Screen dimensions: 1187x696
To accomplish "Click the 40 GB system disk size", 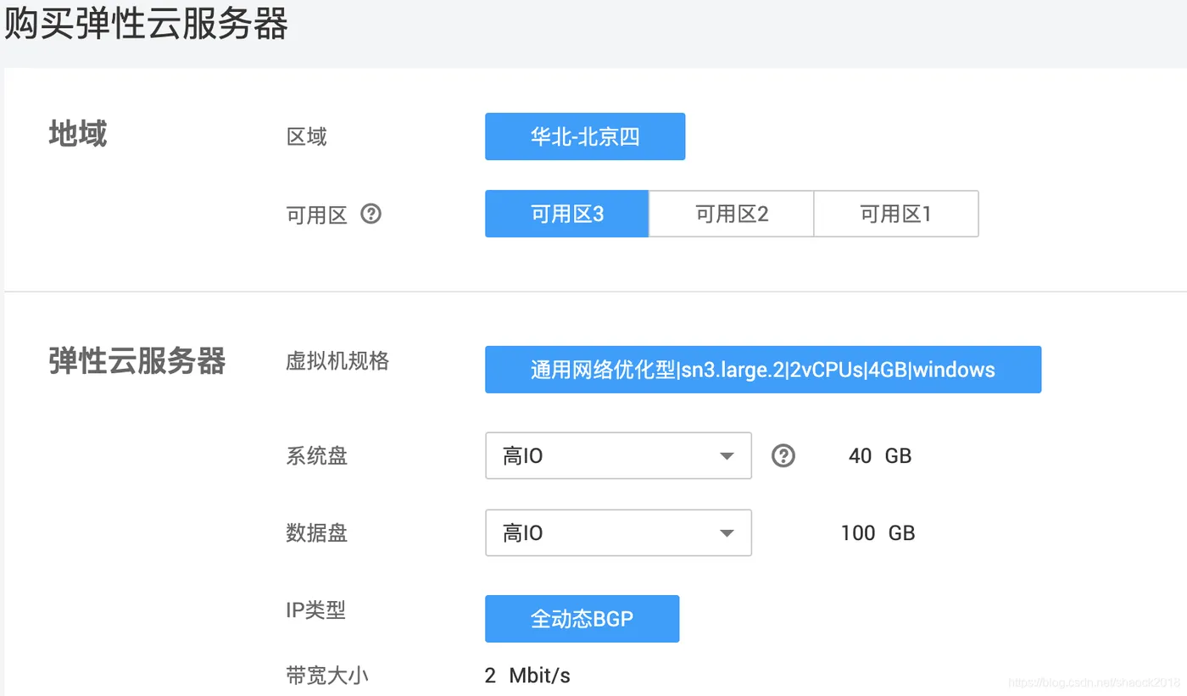I will pyautogui.click(x=880, y=456).
